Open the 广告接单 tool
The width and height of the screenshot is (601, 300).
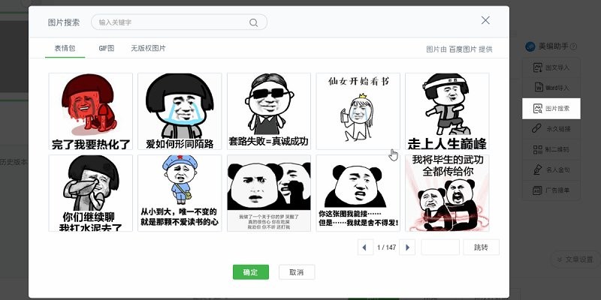pos(551,190)
